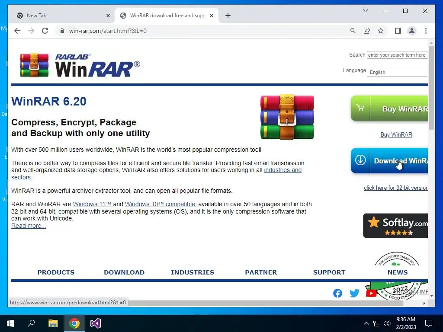
Task: Open the zoom magnifier icon in address bar
Action: (353, 31)
